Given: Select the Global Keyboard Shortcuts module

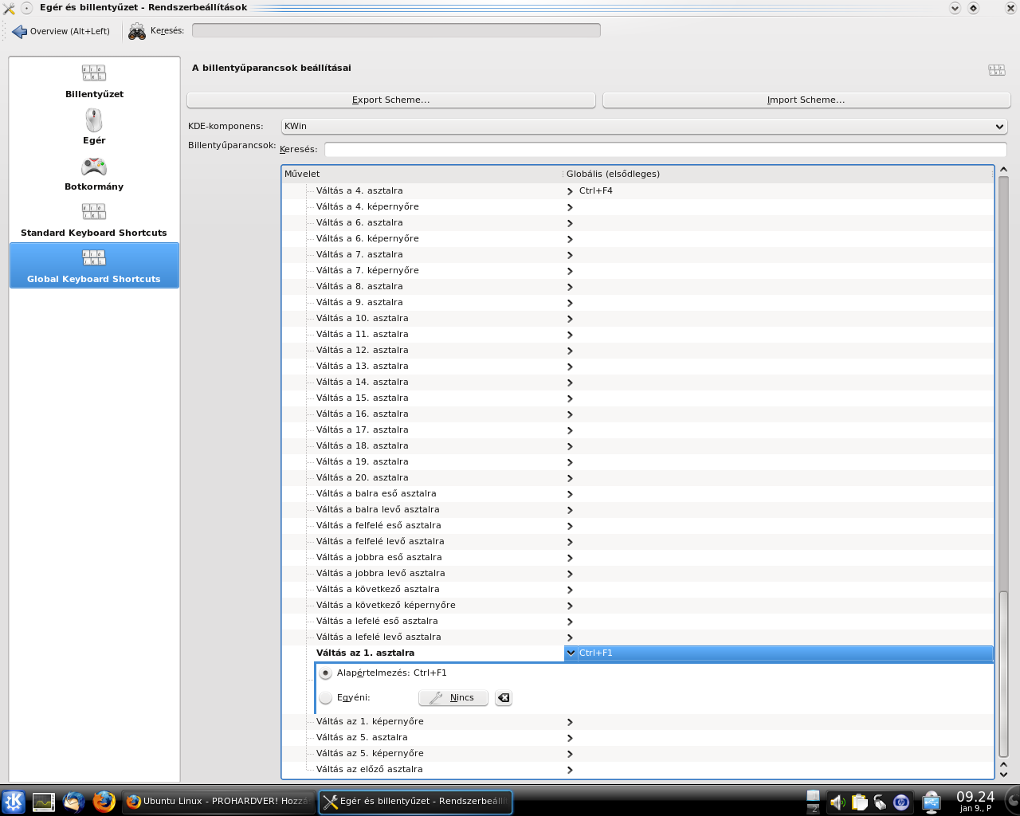Looking at the screenshot, I should (94, 265).
